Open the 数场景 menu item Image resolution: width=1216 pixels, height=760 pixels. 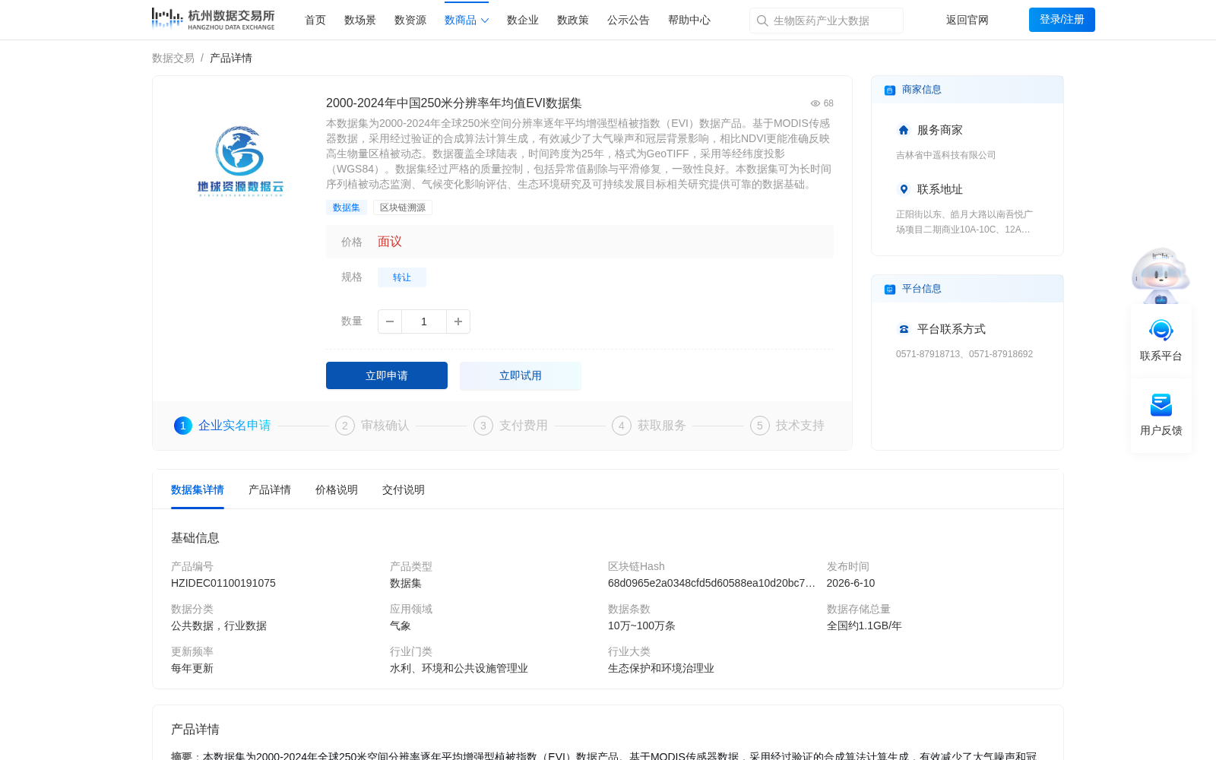coord(360,20)
